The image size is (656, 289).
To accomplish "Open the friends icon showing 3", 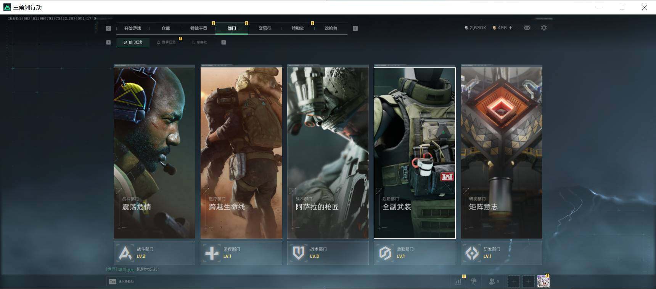I will (x=494, y=281).
